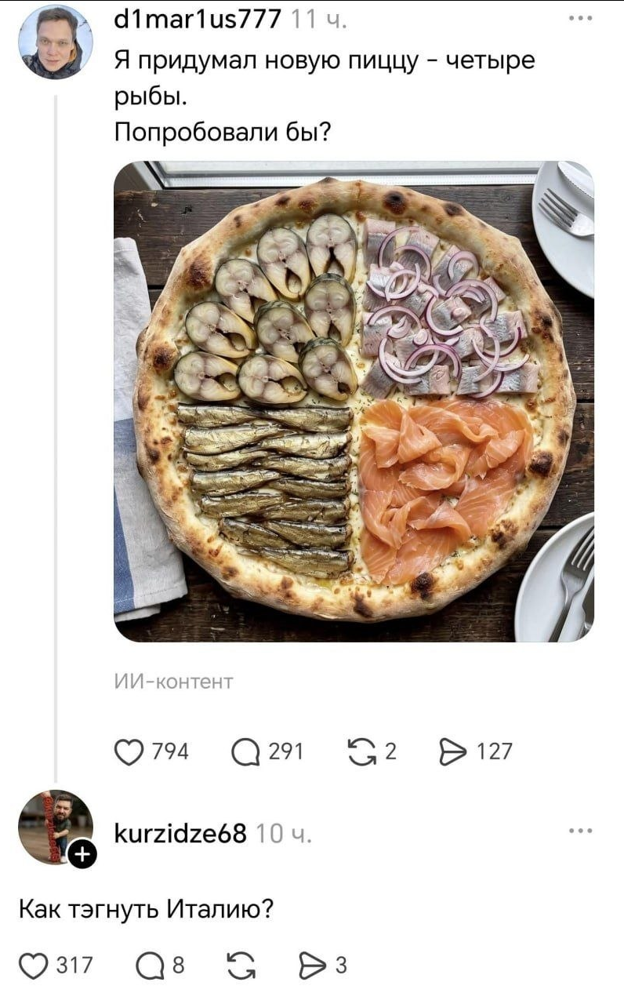The height and width of the screenshot is (1004, 624).
Task: Open the 794 likes count
Action: pos(170,751)
